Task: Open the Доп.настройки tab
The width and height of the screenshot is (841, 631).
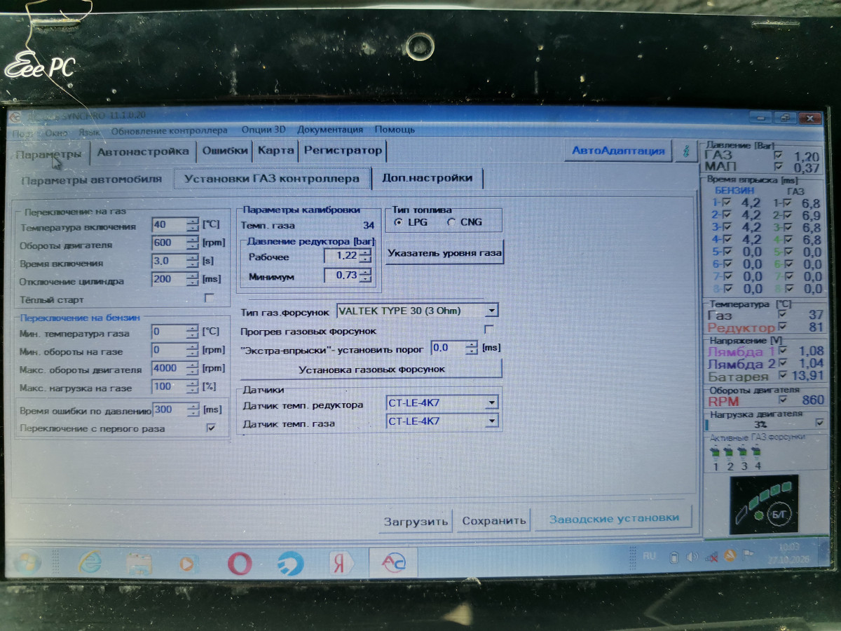Action: [x=428, y=178]
